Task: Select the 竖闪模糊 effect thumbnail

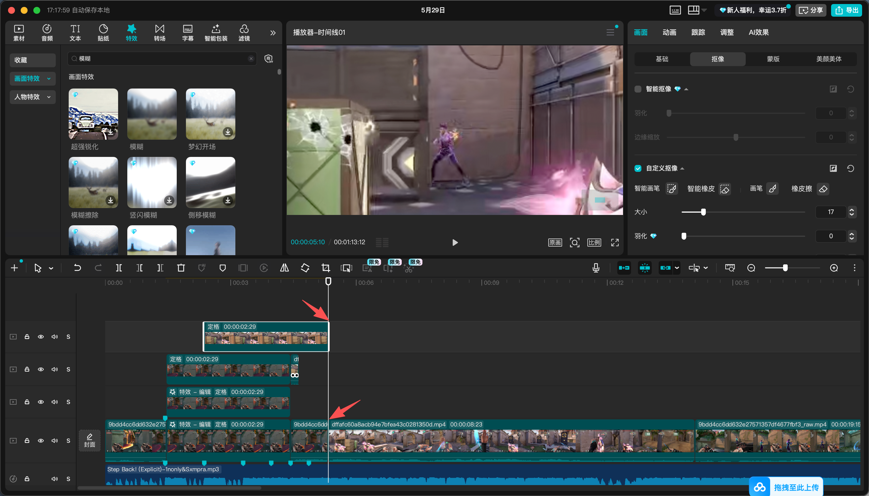Action: click(x=152, y=182)
